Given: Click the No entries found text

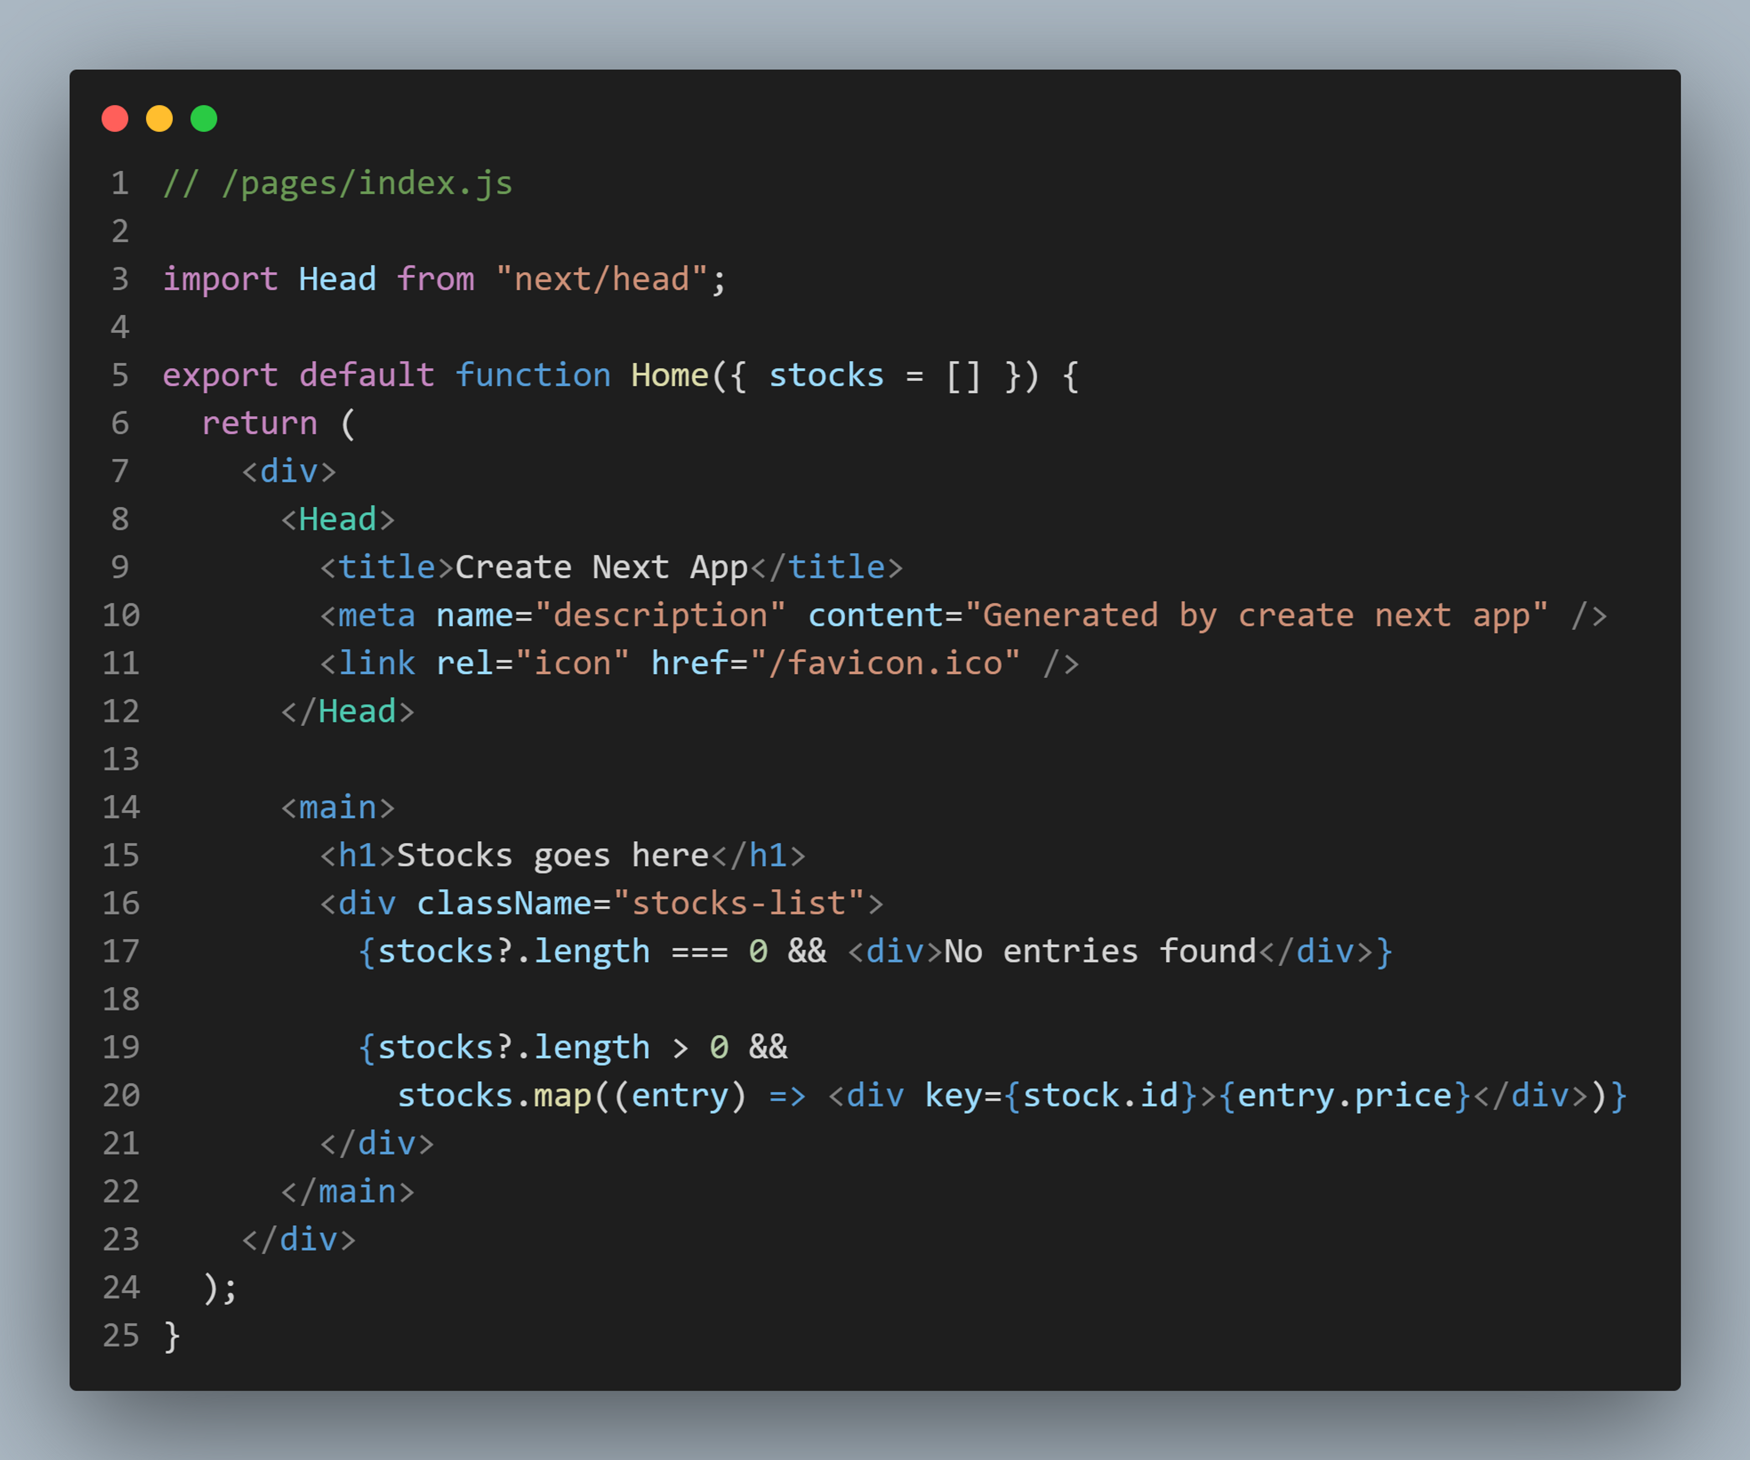Looking at the screenshot, I should tap(1099, 951).
